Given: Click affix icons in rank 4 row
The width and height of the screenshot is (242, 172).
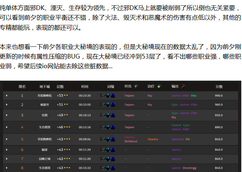Looking at the screenshot, I should click(x=107, y=127).
